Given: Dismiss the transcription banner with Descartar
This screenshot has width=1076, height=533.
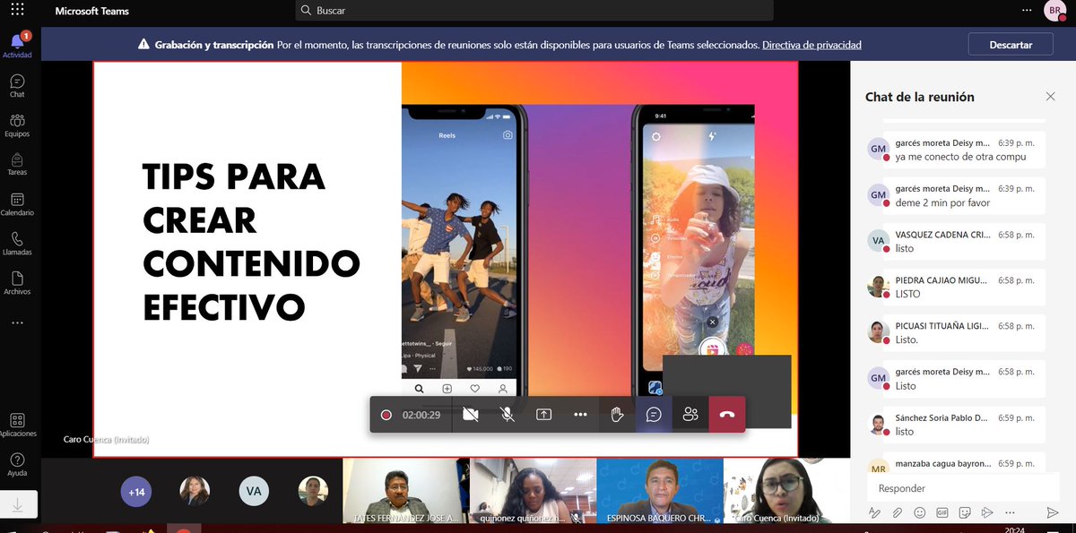Looking at the screenshot, I should [x=1011, y=44].
